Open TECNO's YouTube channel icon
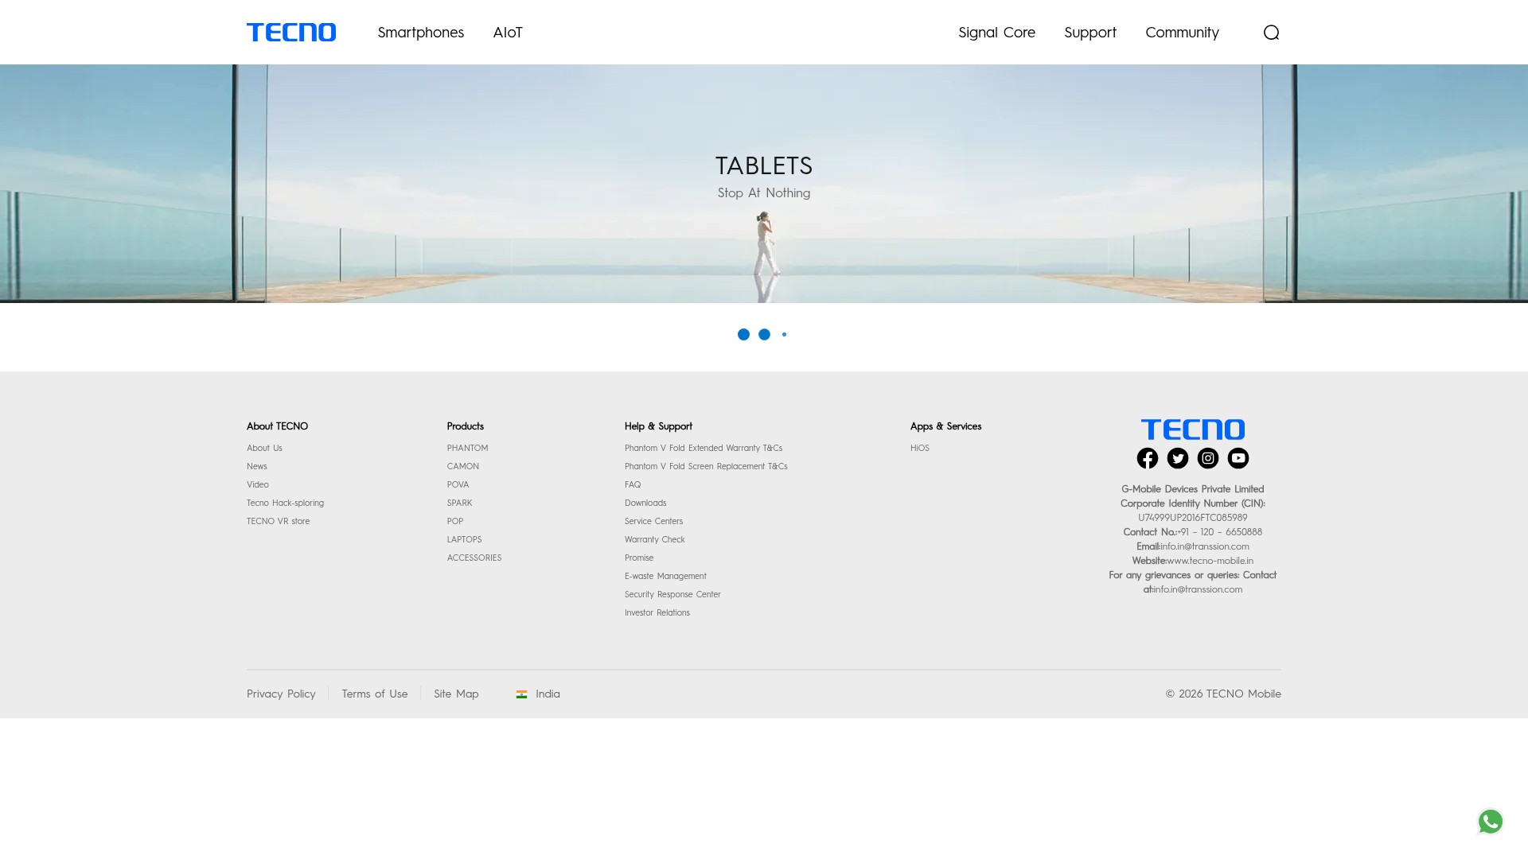This screenshot has height=859, width=1528. click(1238, 458)
